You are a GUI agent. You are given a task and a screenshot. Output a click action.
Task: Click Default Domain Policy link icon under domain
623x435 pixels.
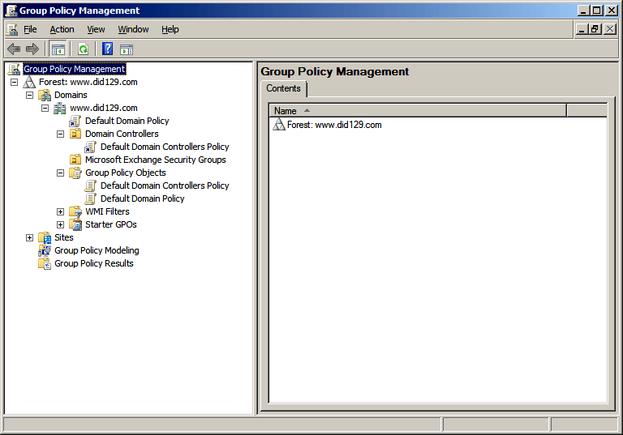[x=75, y=121]
